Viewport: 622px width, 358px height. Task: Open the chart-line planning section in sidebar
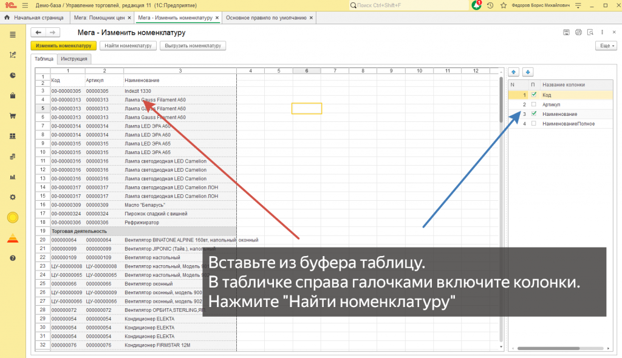pyautogui.click(x=13, y=55)
